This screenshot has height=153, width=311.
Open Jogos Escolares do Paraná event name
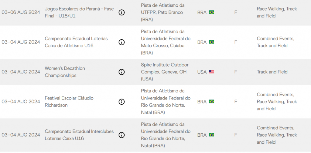click(79, 12)
